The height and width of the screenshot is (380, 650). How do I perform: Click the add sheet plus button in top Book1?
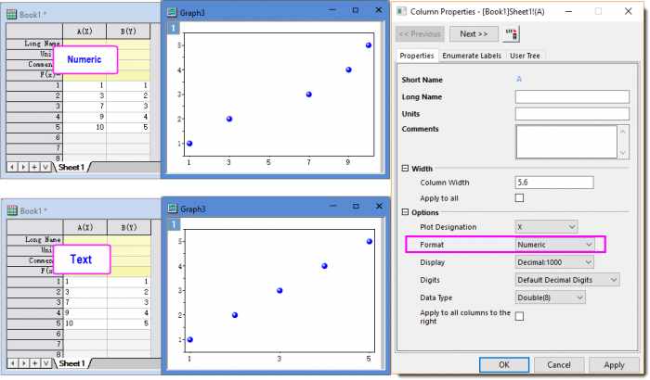click(34, 167)
